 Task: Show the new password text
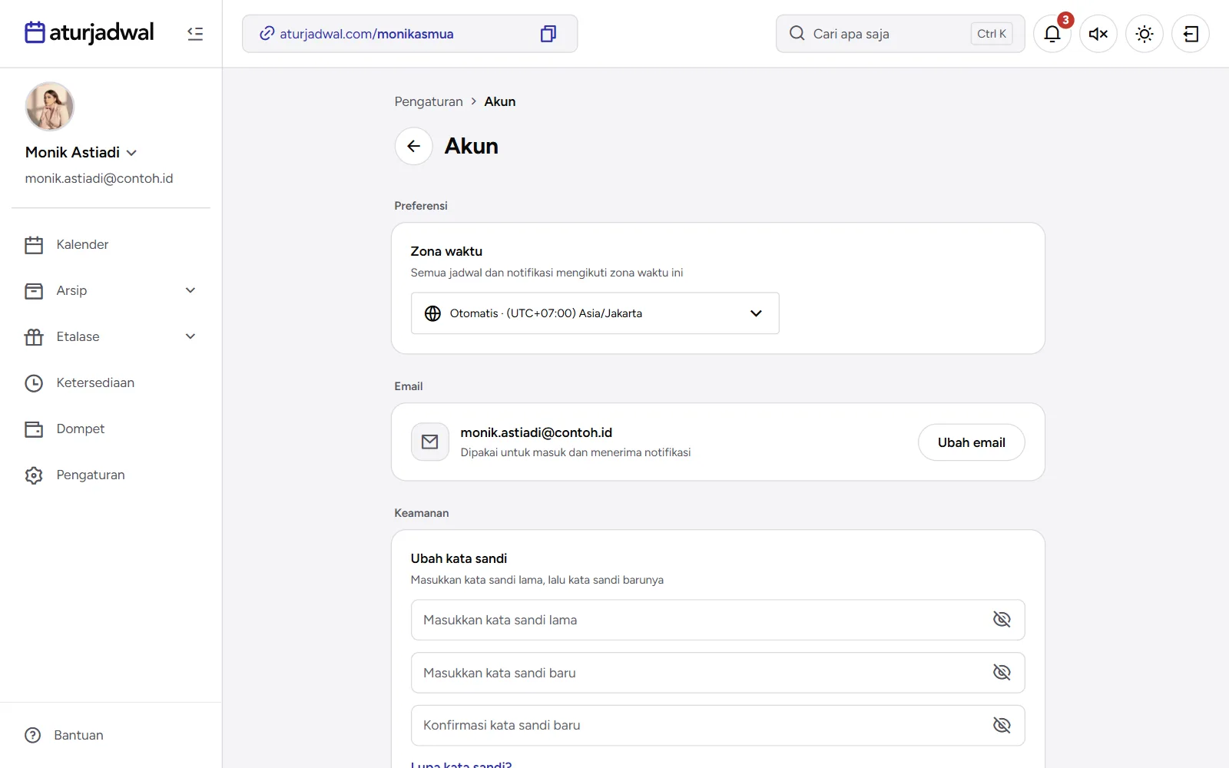tap(1002, 672)
